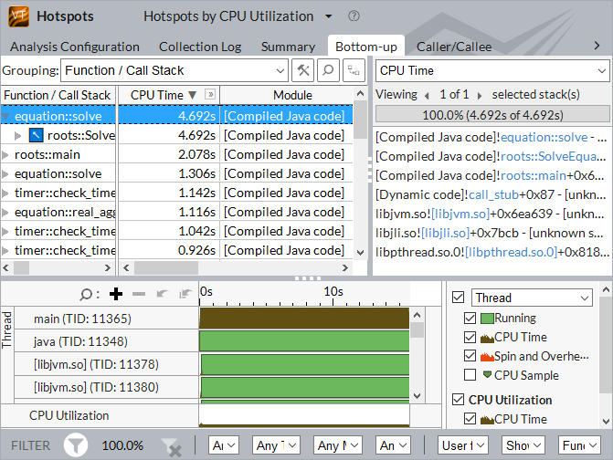
Task: Switch to the Summary tab
Action: 288,47
